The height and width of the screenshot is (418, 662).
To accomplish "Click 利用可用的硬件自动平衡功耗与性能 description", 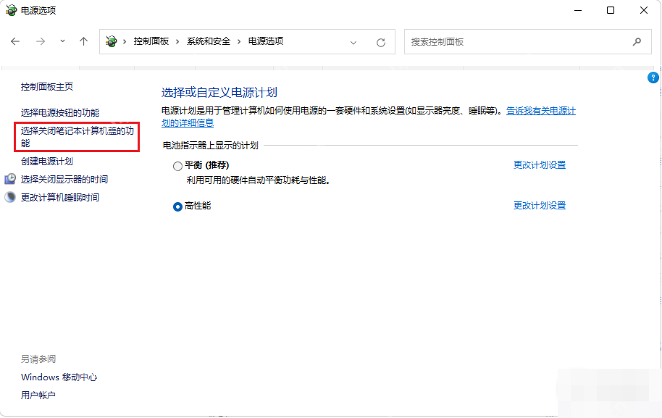I will click(x=259, y=180).
